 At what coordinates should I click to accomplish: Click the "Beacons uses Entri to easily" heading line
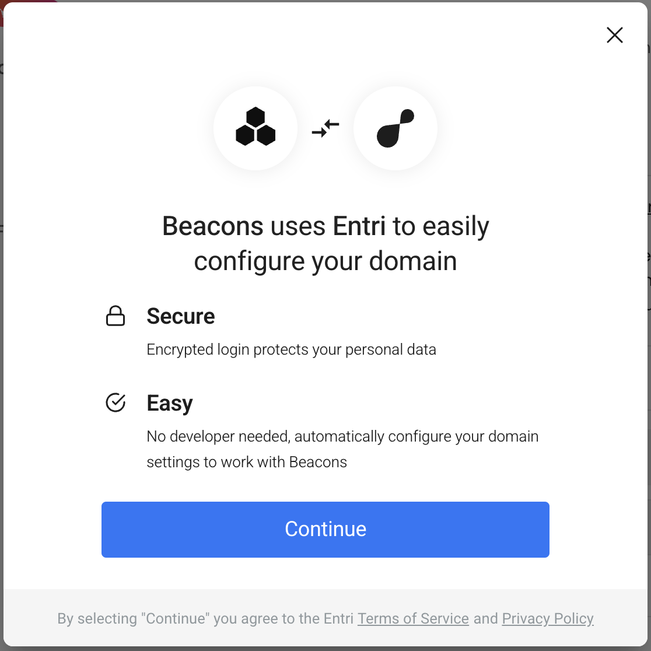[325, 226]
